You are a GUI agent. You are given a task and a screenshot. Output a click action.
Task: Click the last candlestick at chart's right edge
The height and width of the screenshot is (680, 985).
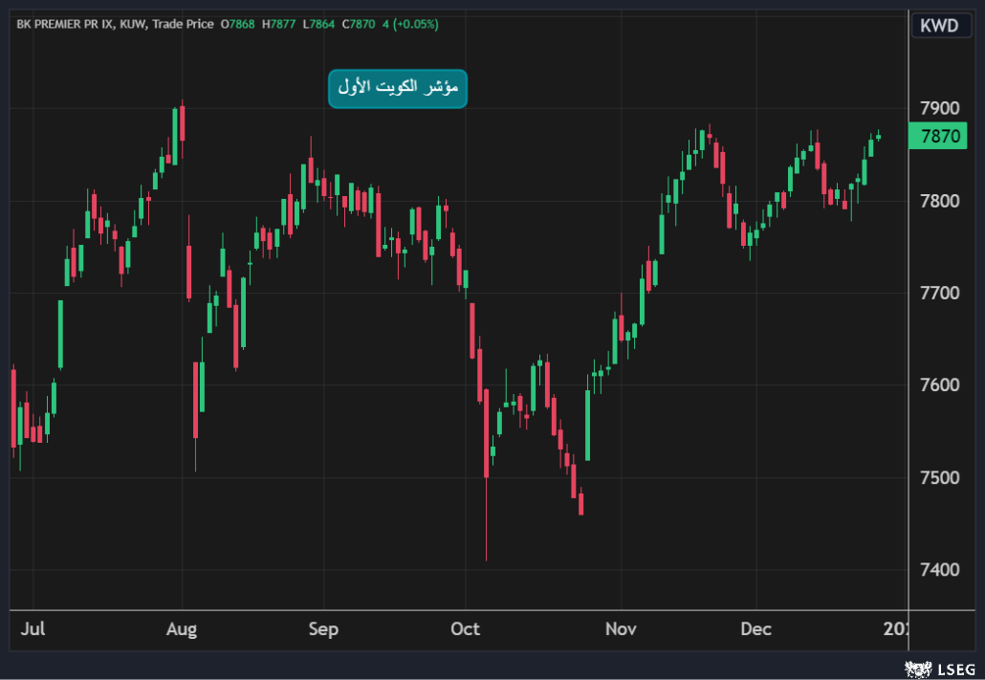[x=878, y=137]
